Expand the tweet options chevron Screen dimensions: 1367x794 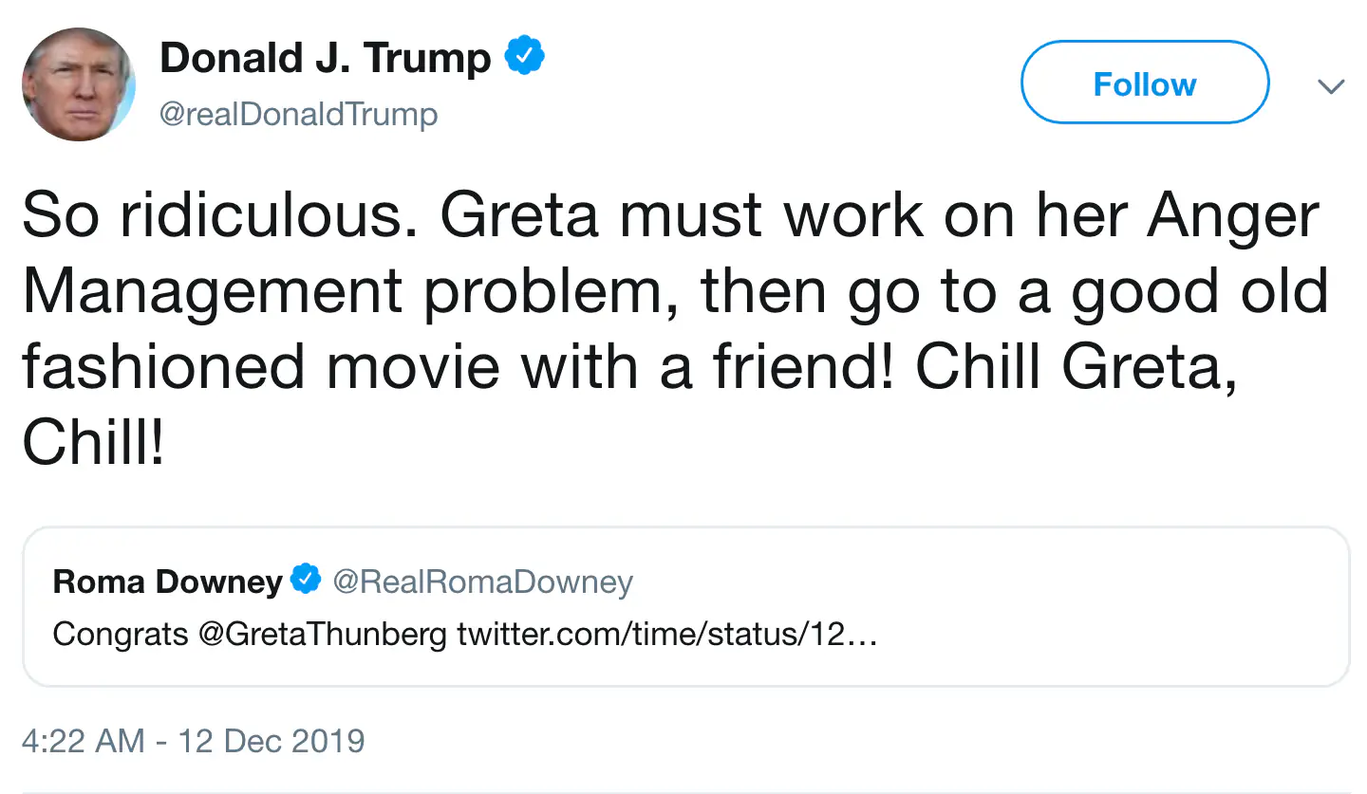1332,86
